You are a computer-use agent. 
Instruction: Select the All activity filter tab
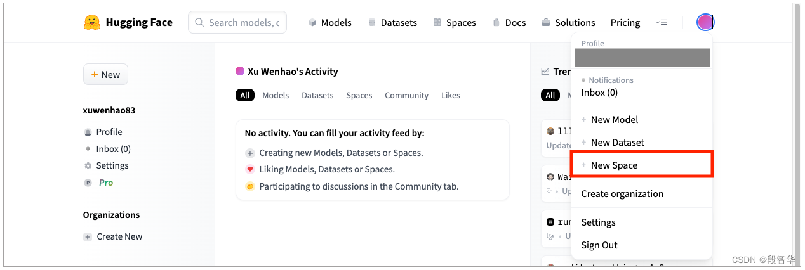click(245, 95)
